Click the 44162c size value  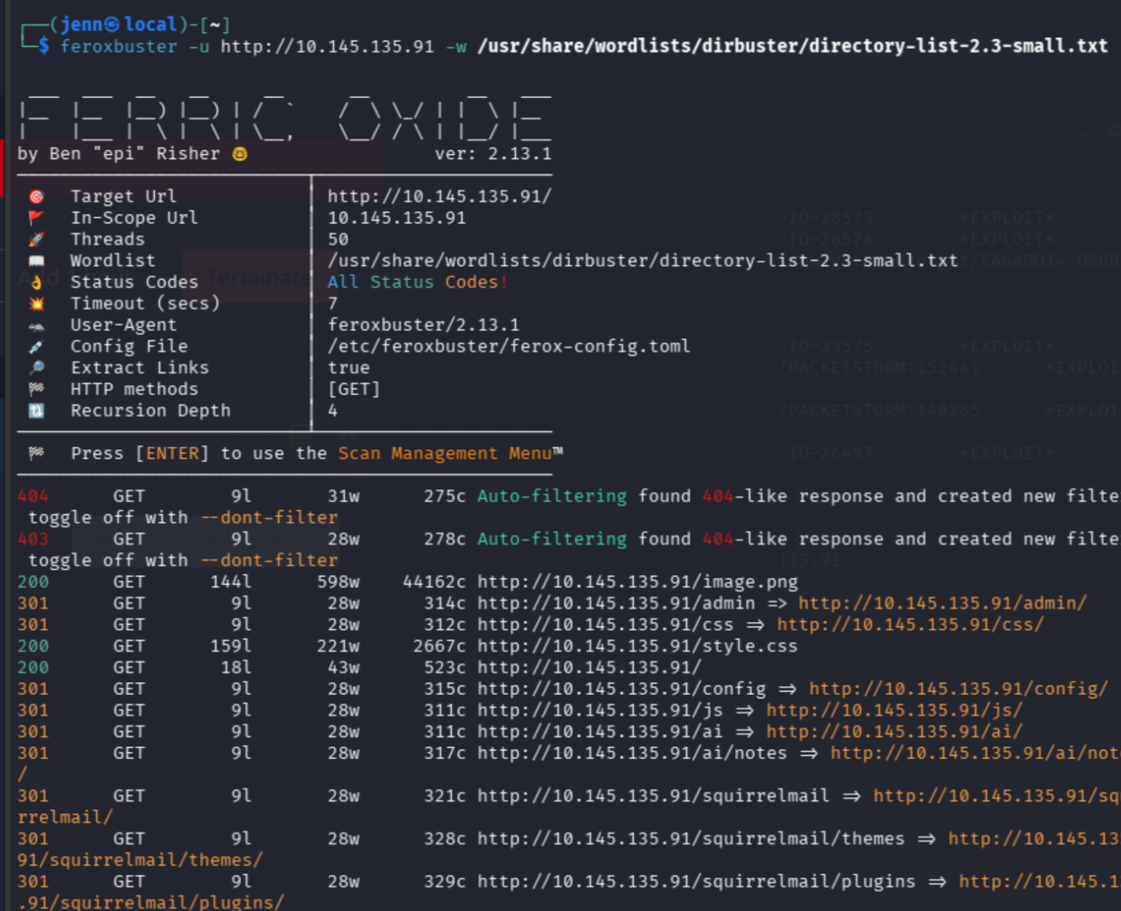tap(434, 581)
